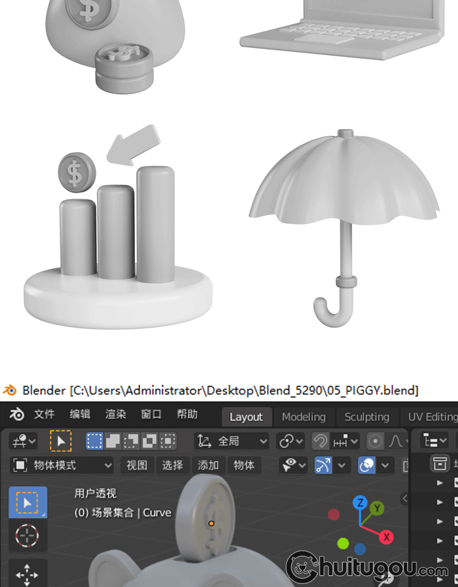Click the umbrella render image
This screenshot has height=587, width=458.
(344, 228)
